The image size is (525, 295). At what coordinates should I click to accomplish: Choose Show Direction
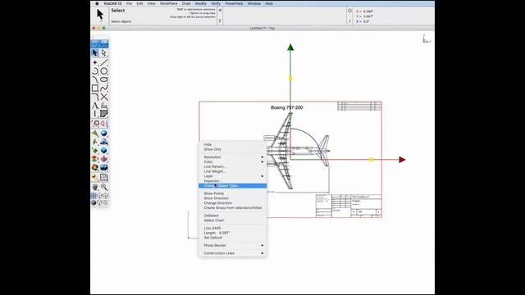coord(233,198)
